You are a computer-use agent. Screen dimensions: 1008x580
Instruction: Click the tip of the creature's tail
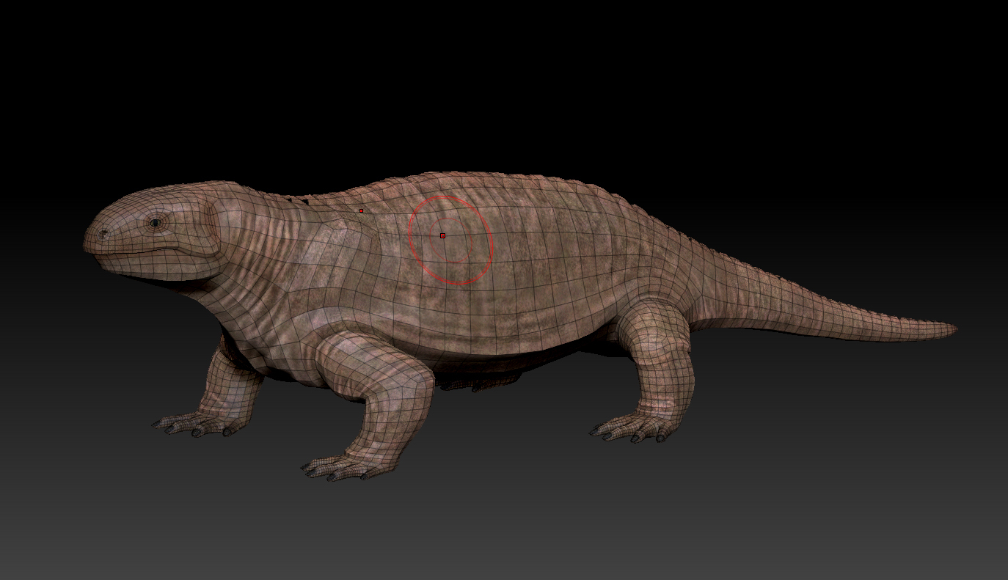click(954, 328)
